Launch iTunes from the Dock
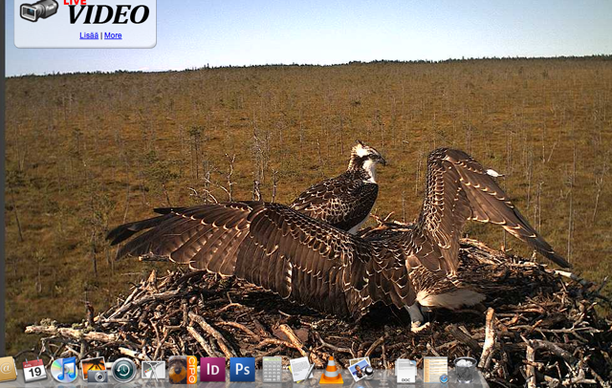 coord(64,370)
